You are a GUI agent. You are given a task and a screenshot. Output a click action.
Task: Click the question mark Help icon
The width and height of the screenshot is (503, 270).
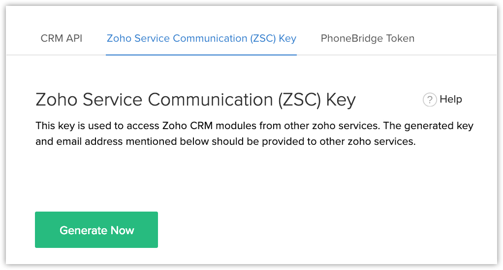[429, 100]
